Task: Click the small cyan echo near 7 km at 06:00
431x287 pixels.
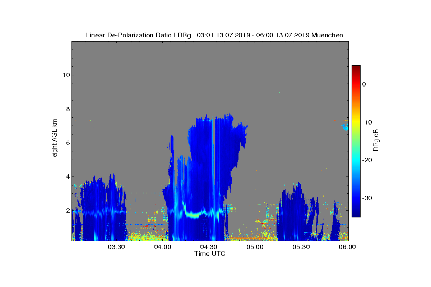Action: [x=345, y=126]
